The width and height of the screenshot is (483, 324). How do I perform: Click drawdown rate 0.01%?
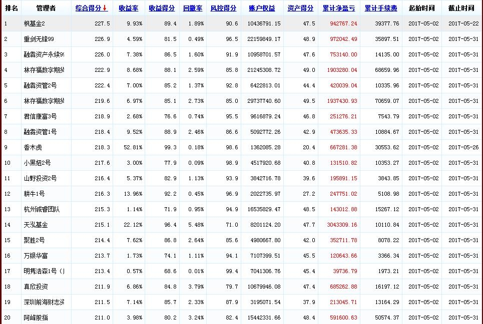(x=196, y=271)
